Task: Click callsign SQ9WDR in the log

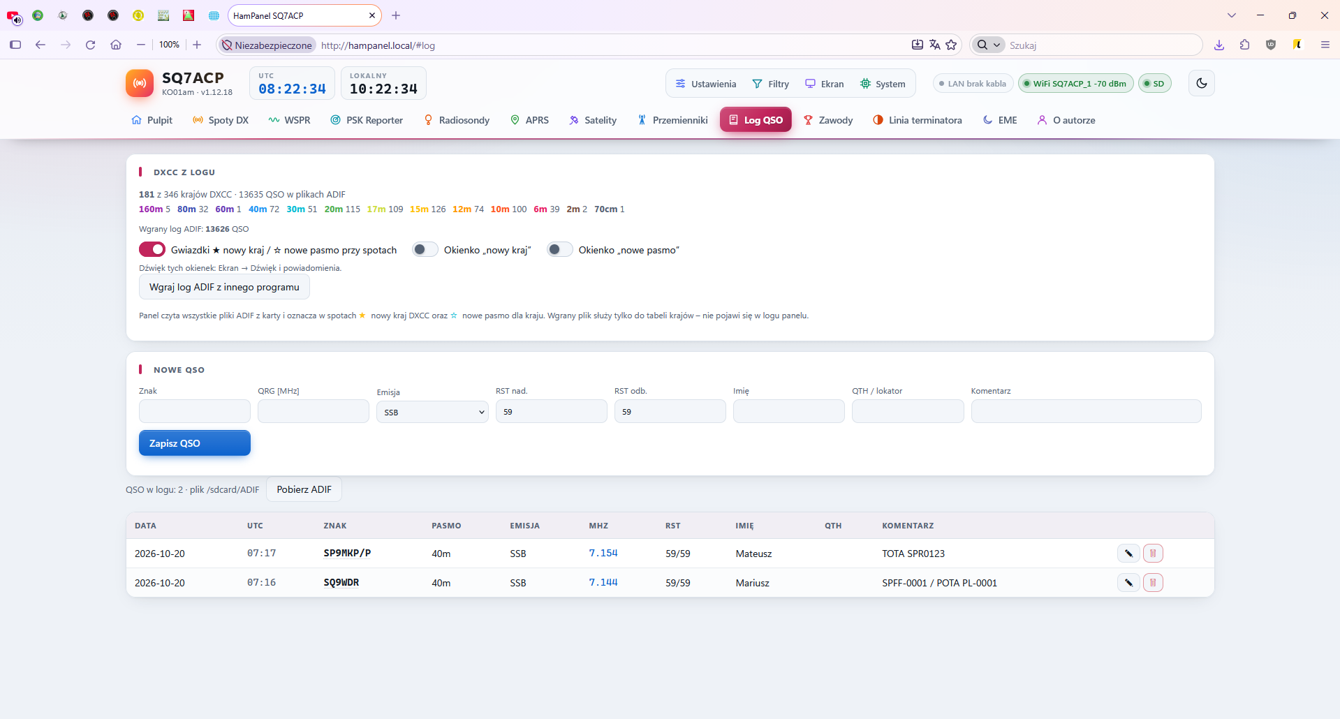Action: pyautogui.click(x=341, y=582)
